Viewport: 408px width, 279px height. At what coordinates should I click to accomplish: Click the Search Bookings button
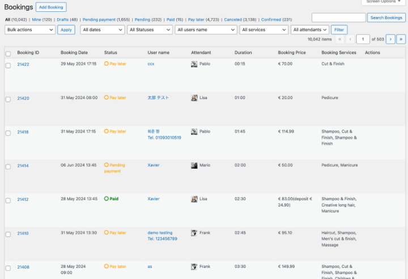pyautogui.click(x=386, y=18)
